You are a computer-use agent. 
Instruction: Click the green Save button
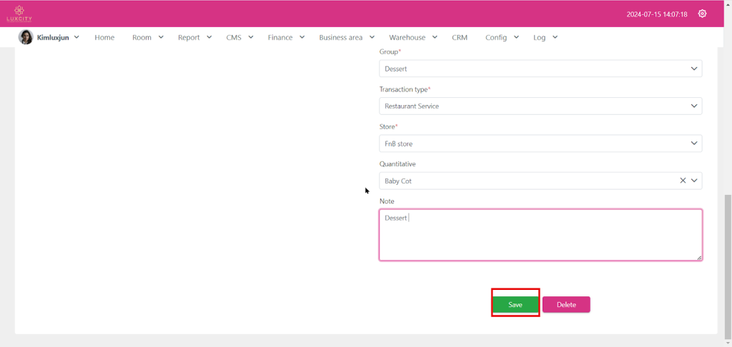coord(515,304)
